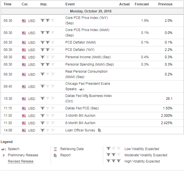Click the US flag in the Dallas Fed PCE row
This screenshot has height=171, width=184.
pyautogui.click(x=24, y=108)
